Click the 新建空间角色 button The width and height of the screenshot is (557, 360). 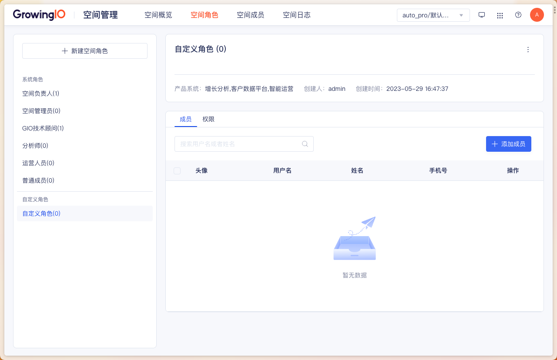coord(85,51)
